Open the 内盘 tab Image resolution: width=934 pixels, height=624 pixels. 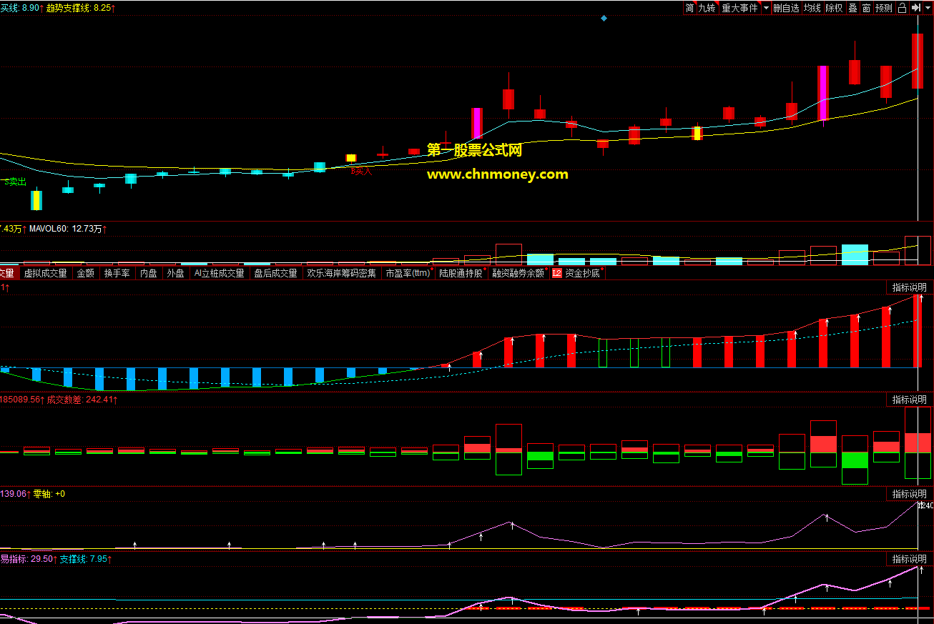[148, 273]
